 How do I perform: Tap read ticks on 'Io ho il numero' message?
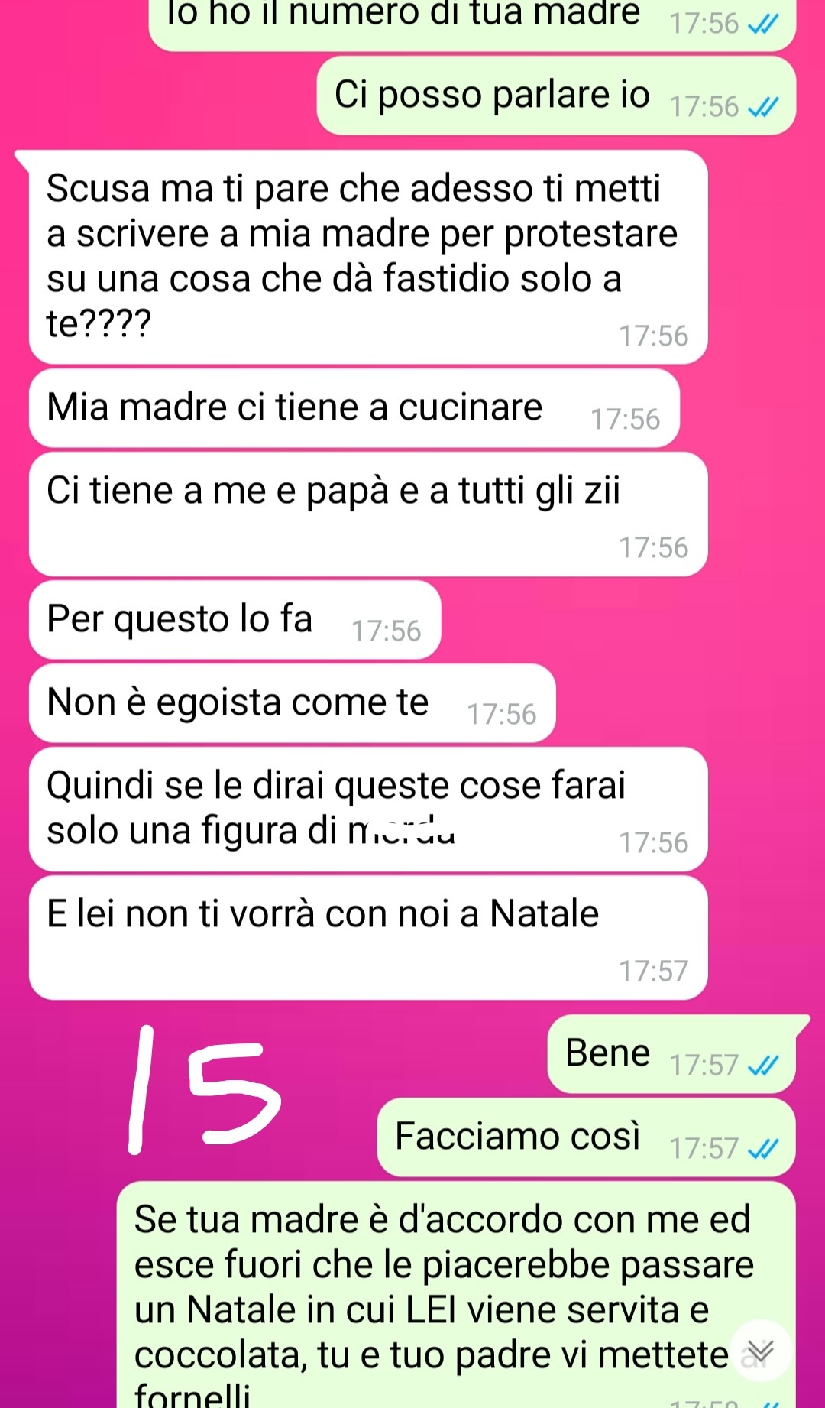pos(762,24)
